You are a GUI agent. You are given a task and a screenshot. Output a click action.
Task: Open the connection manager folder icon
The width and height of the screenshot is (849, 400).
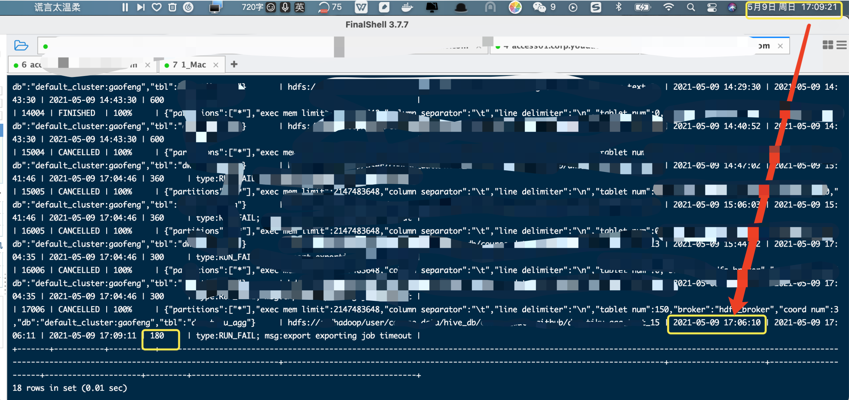[21, 45]
